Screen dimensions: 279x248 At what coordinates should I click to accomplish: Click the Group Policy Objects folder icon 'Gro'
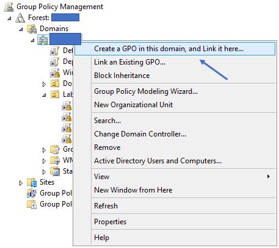click(x=55, y=149)
